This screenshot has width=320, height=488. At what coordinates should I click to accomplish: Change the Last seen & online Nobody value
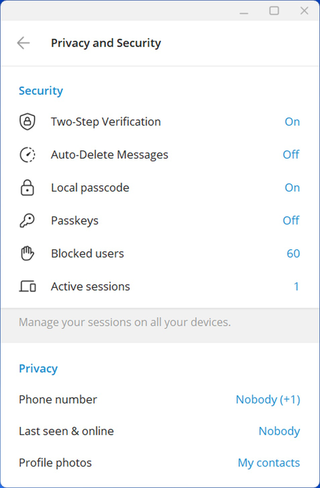pyautogui.click(x=279, y=431)
